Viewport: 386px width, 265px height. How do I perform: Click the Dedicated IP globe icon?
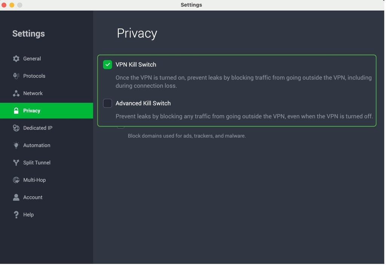coord(16,128)
